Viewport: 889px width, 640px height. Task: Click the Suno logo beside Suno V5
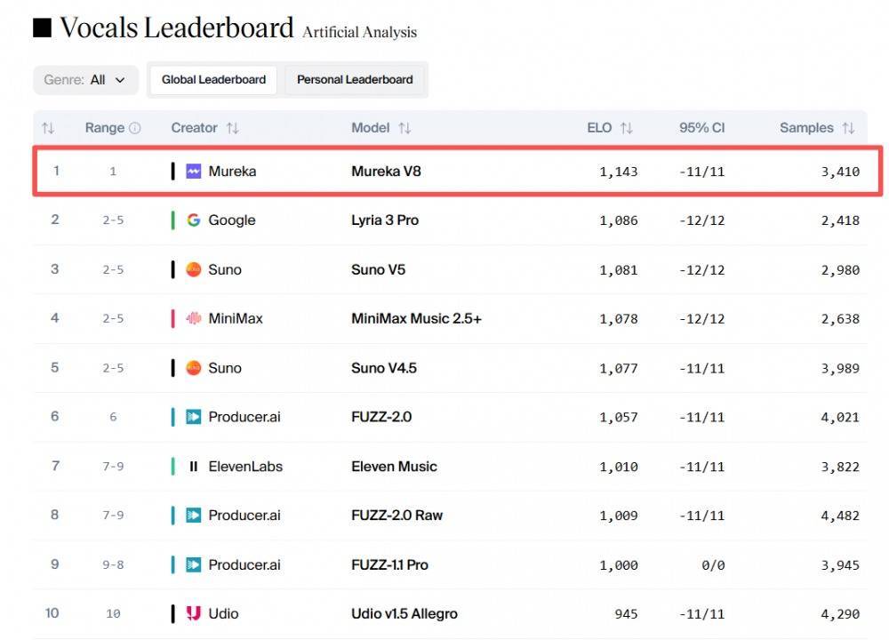194,269
